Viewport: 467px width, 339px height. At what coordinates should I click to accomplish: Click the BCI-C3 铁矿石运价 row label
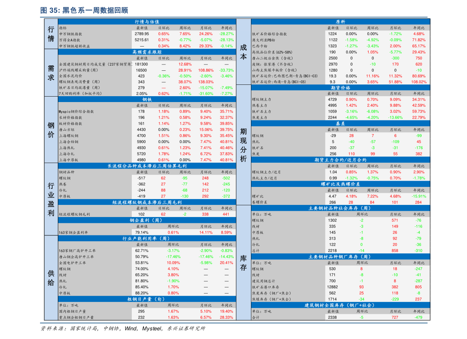285,76
